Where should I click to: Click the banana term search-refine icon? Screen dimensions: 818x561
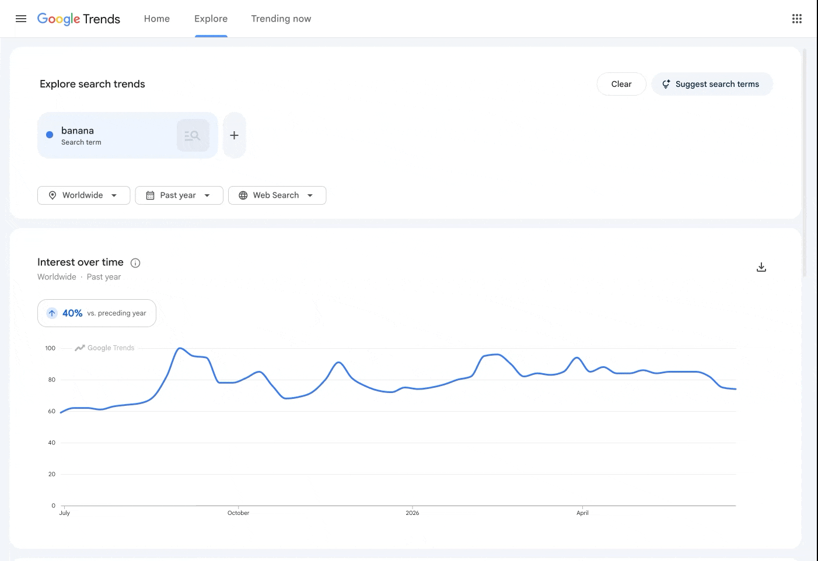pos(193,135)
